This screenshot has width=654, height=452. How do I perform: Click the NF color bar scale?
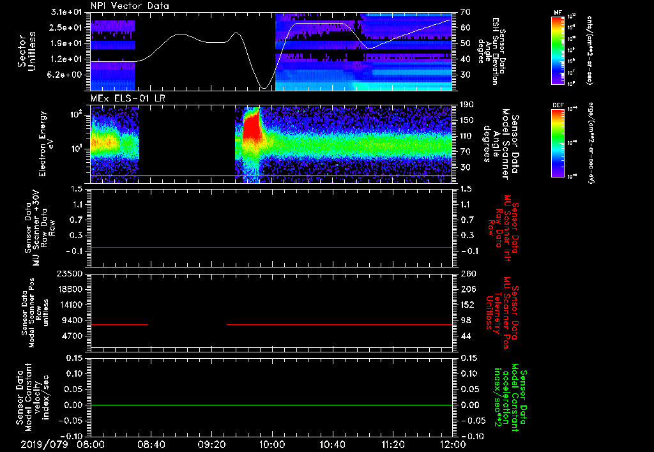coord(558,50)
